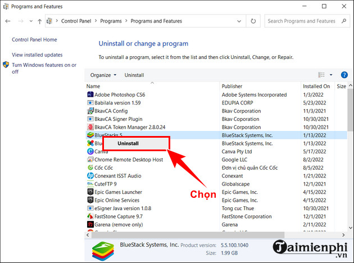The width and height of the screenshot is (354, 263).
Task: Click the Chrome Remote Desktop Host icon
Action: [x=90, y=160]
